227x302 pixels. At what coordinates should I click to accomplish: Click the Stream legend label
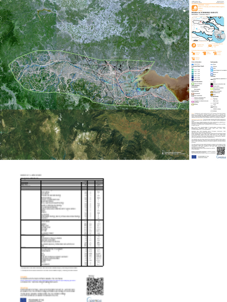215,66
